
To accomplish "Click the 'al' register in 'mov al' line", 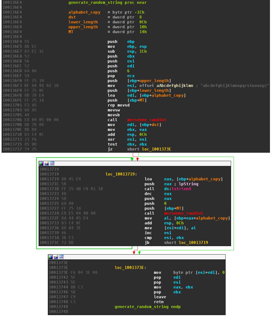I will pyautogui.click(x=167, y=218).
